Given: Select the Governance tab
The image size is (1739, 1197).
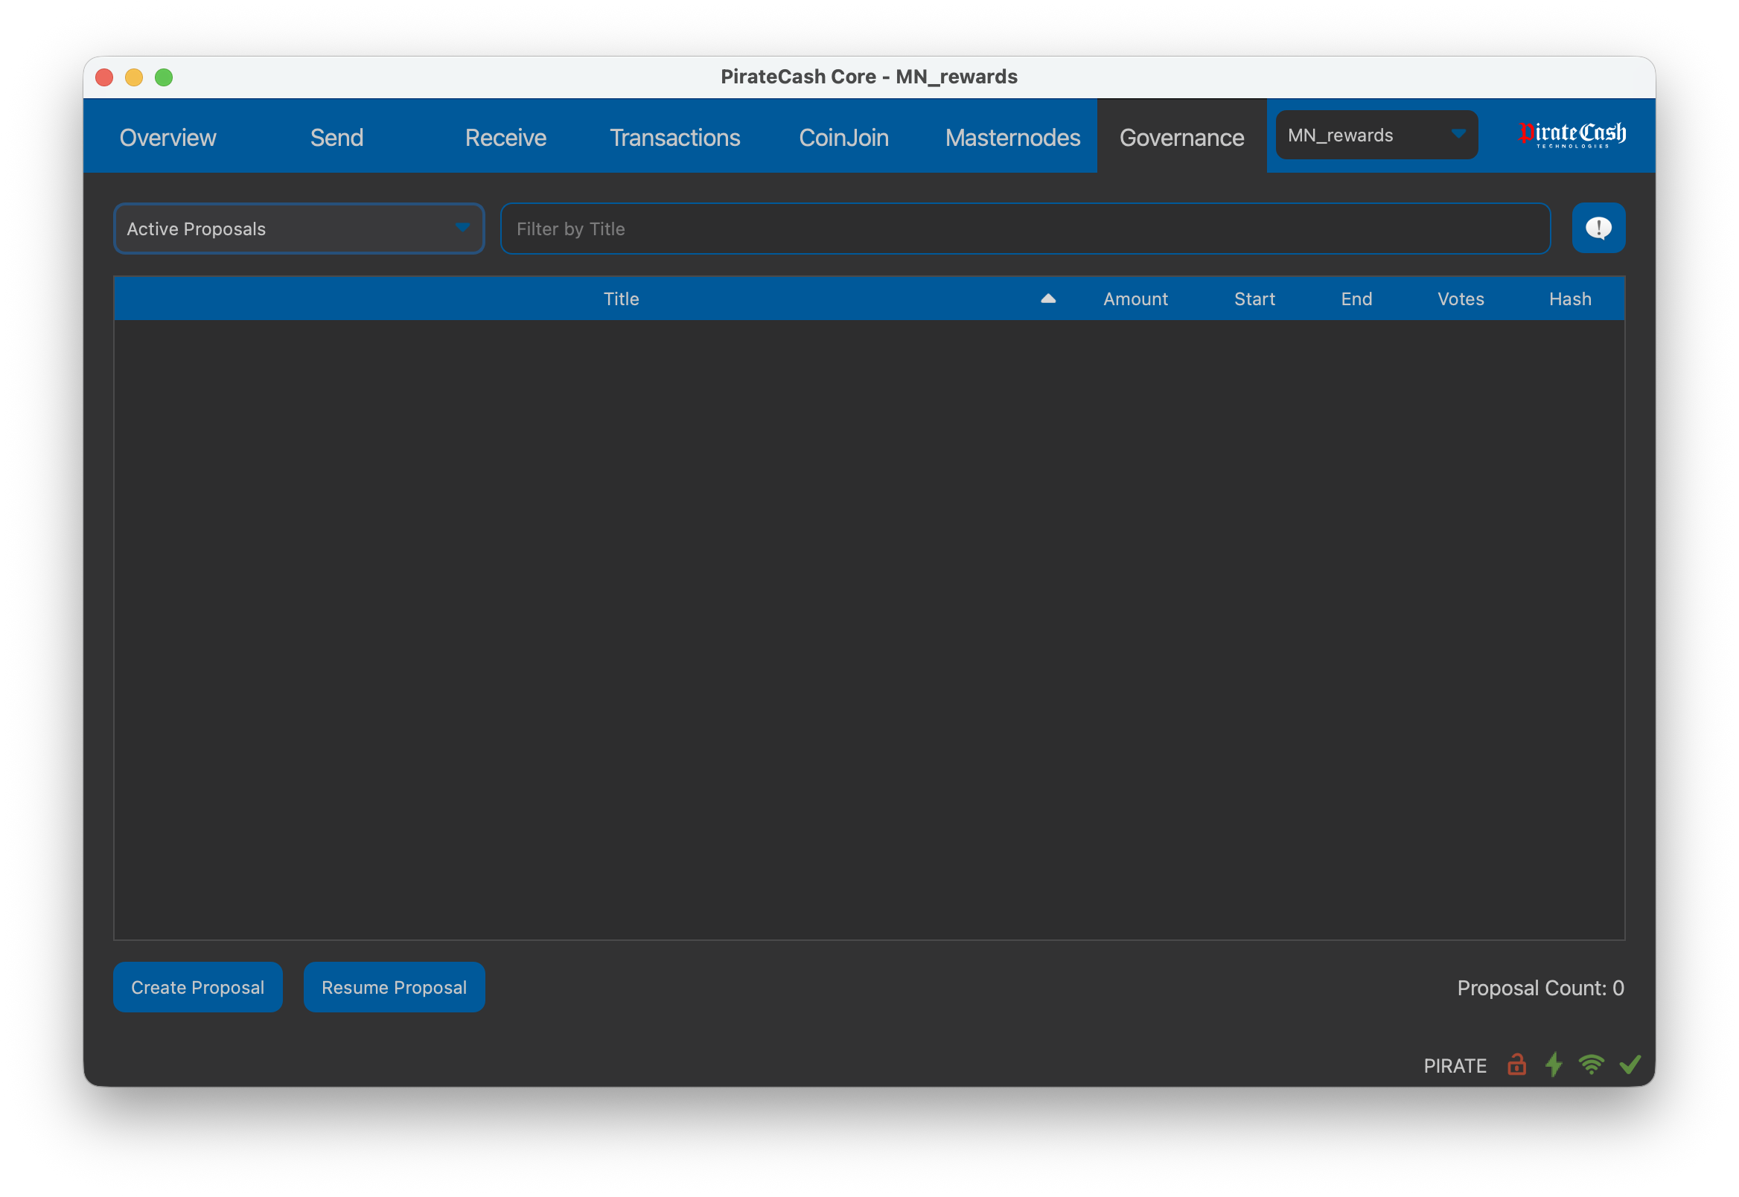Looking at the screenshot, I should click(1181, 137).
